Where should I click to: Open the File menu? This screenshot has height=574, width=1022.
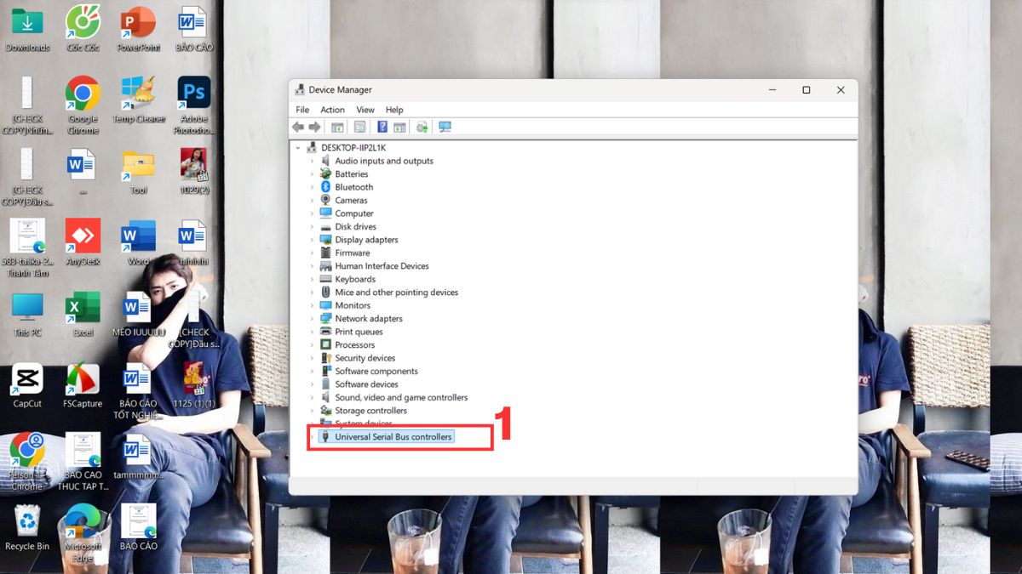click(301, 109)
